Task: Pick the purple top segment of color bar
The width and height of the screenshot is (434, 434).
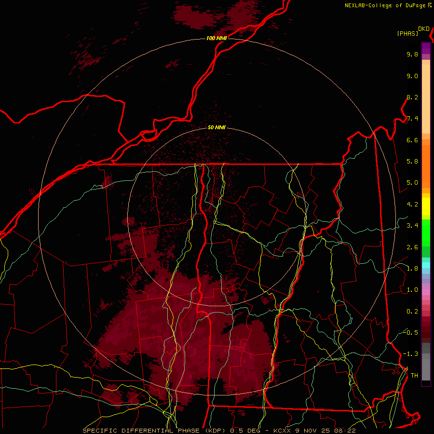Action: tap(426, 48)
